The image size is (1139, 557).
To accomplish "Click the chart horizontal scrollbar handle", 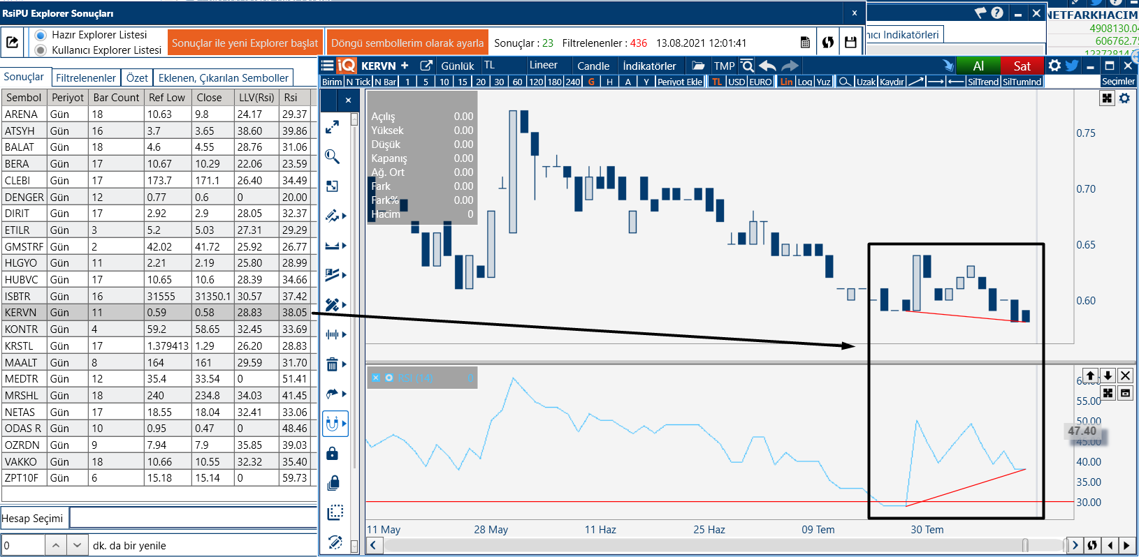I will click(x=1025, y=545).
